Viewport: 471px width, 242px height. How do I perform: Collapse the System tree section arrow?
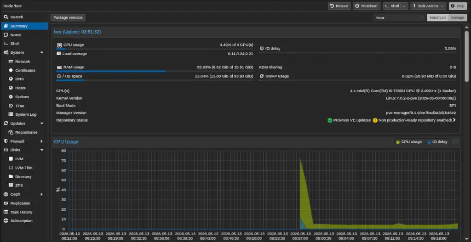(42, 52)
